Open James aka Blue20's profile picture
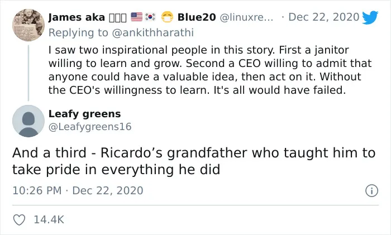Viewport: 391px width, 235px height. [x=28, y=25]
